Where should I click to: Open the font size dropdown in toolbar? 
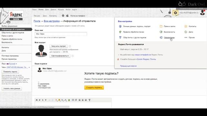[x=62, y=100]
